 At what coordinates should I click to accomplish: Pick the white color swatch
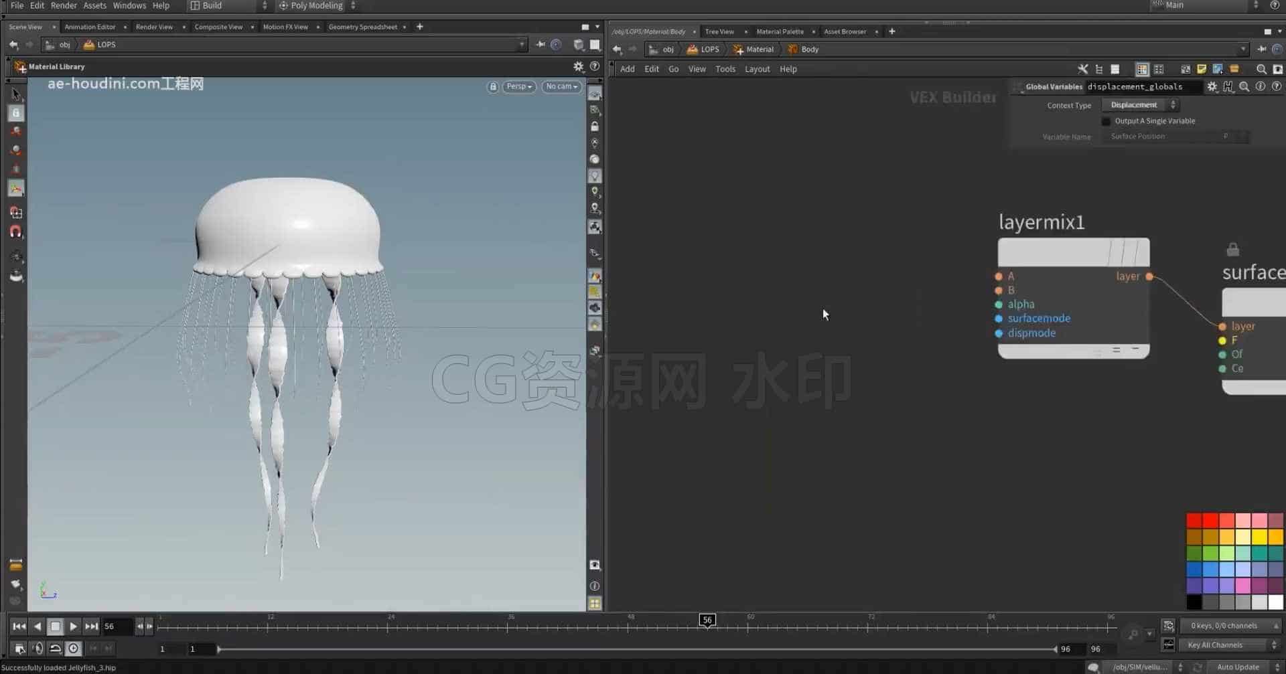click(1276, 602)
